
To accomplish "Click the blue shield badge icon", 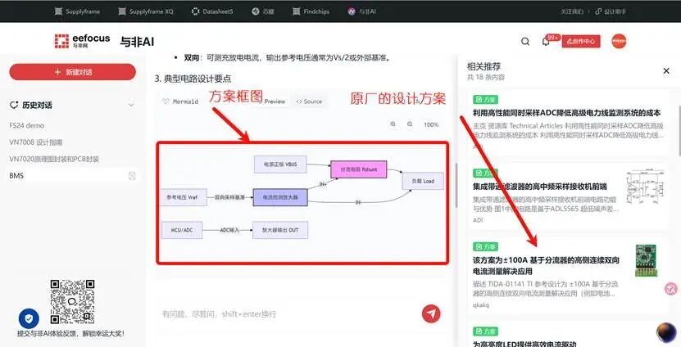I will [x=29, y=319].
